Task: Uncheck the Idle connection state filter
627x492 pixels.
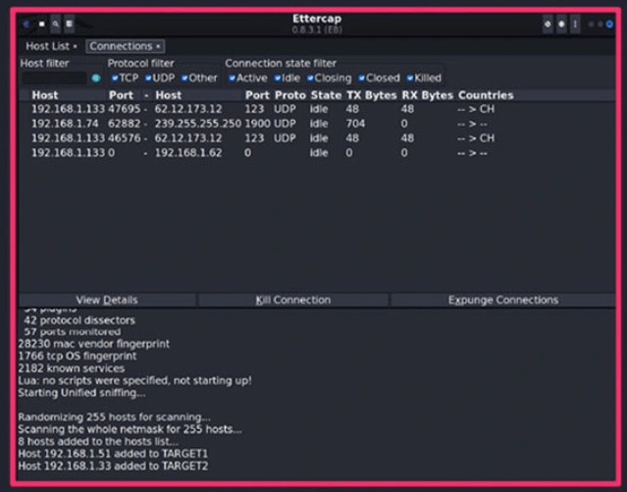Action: tap(278, 78)
